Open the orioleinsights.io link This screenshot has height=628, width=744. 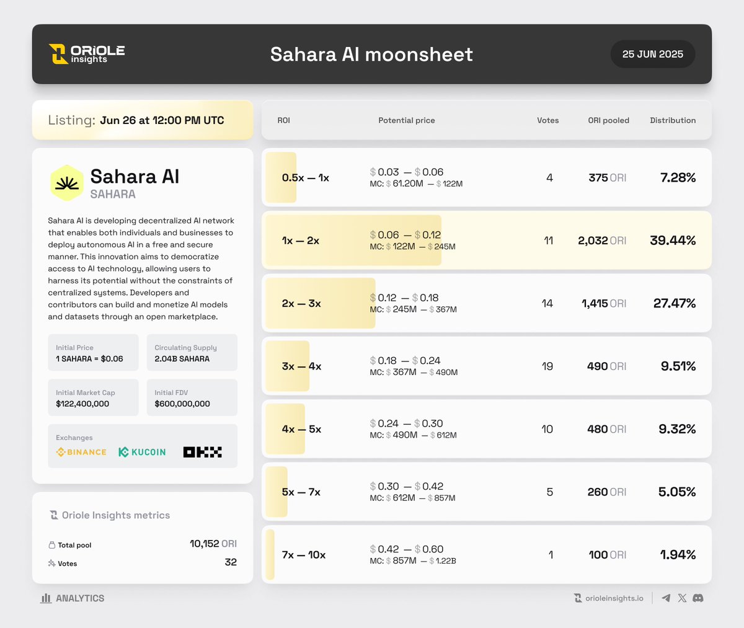pos(614,598)
